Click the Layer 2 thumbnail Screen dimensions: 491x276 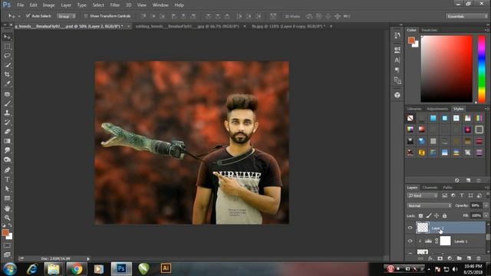coord(423,228)
